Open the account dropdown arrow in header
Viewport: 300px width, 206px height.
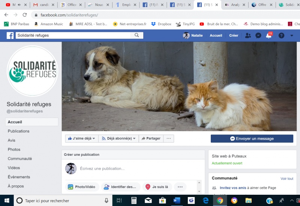292,36
